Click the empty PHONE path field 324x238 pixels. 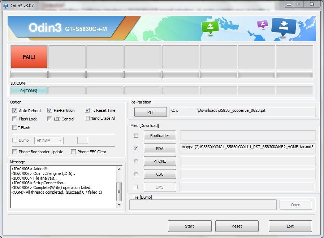coord(248,161)
